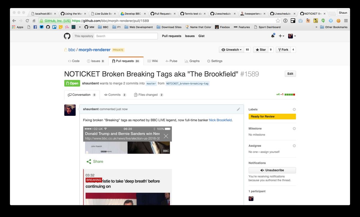This screenshot has width=360, height=217.
Task: Open the Milestone gear icon
Action: pos(294,128)
